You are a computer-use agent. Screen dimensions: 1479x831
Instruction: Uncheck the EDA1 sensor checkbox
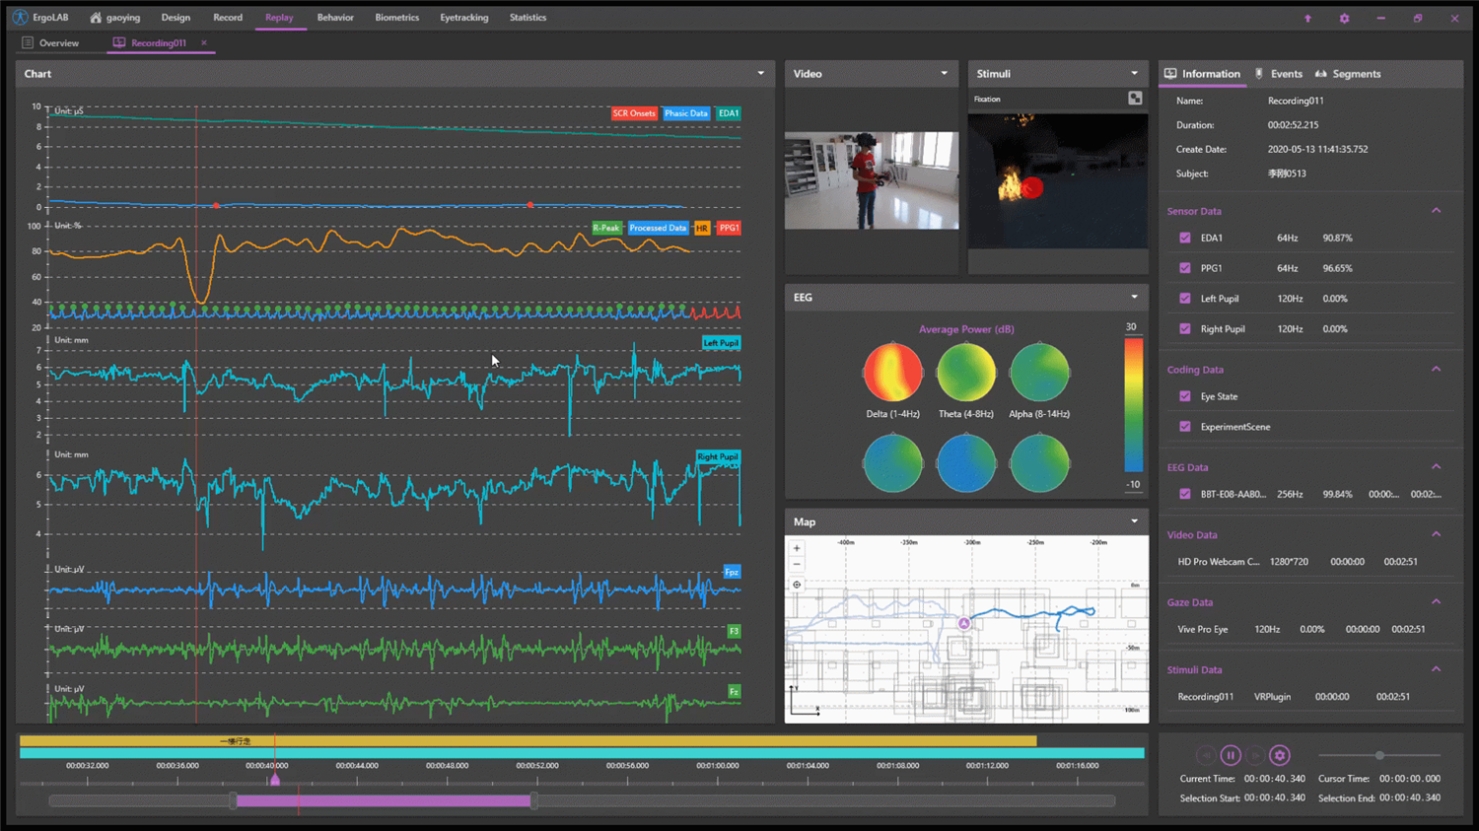(x=1185, y=238)
